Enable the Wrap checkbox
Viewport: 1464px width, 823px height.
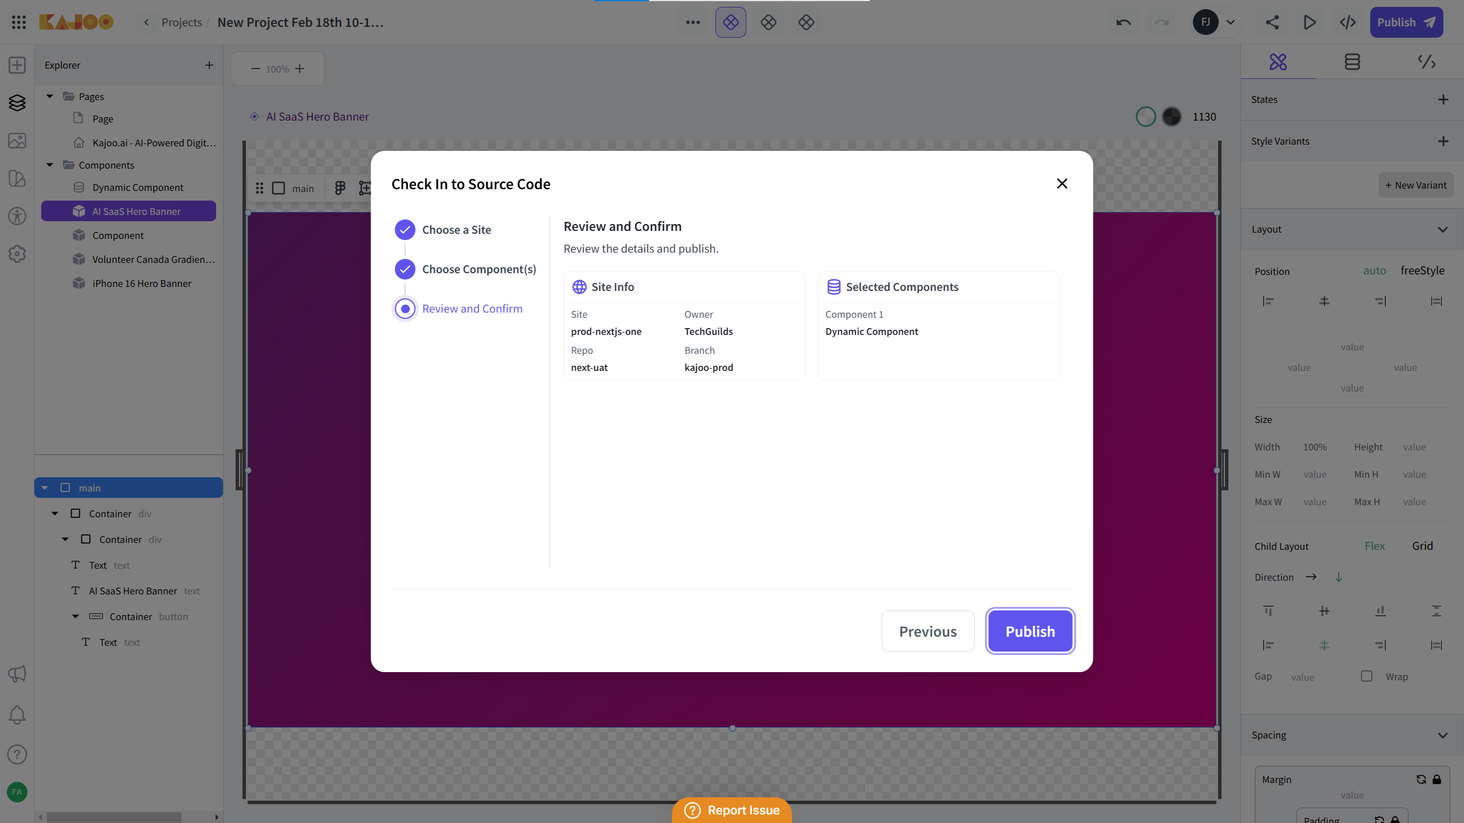pyautogui.click(x=1366, y=676)
